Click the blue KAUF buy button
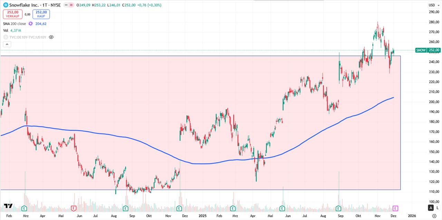The image size is (442, 220). 41,14
